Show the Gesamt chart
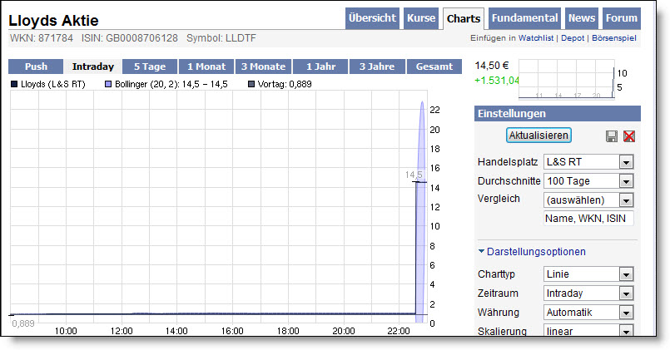 tap(434, 67)
